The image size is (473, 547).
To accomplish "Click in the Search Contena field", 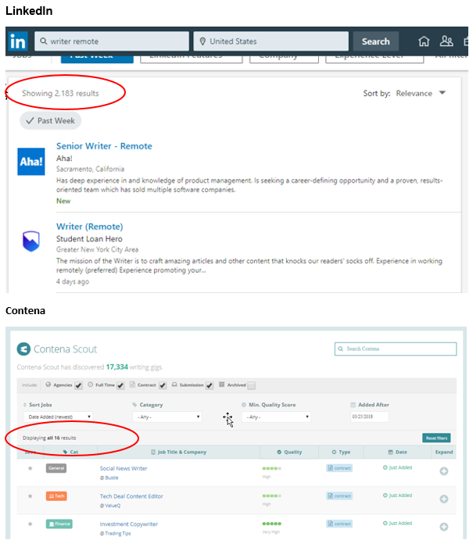I will 396,349.
